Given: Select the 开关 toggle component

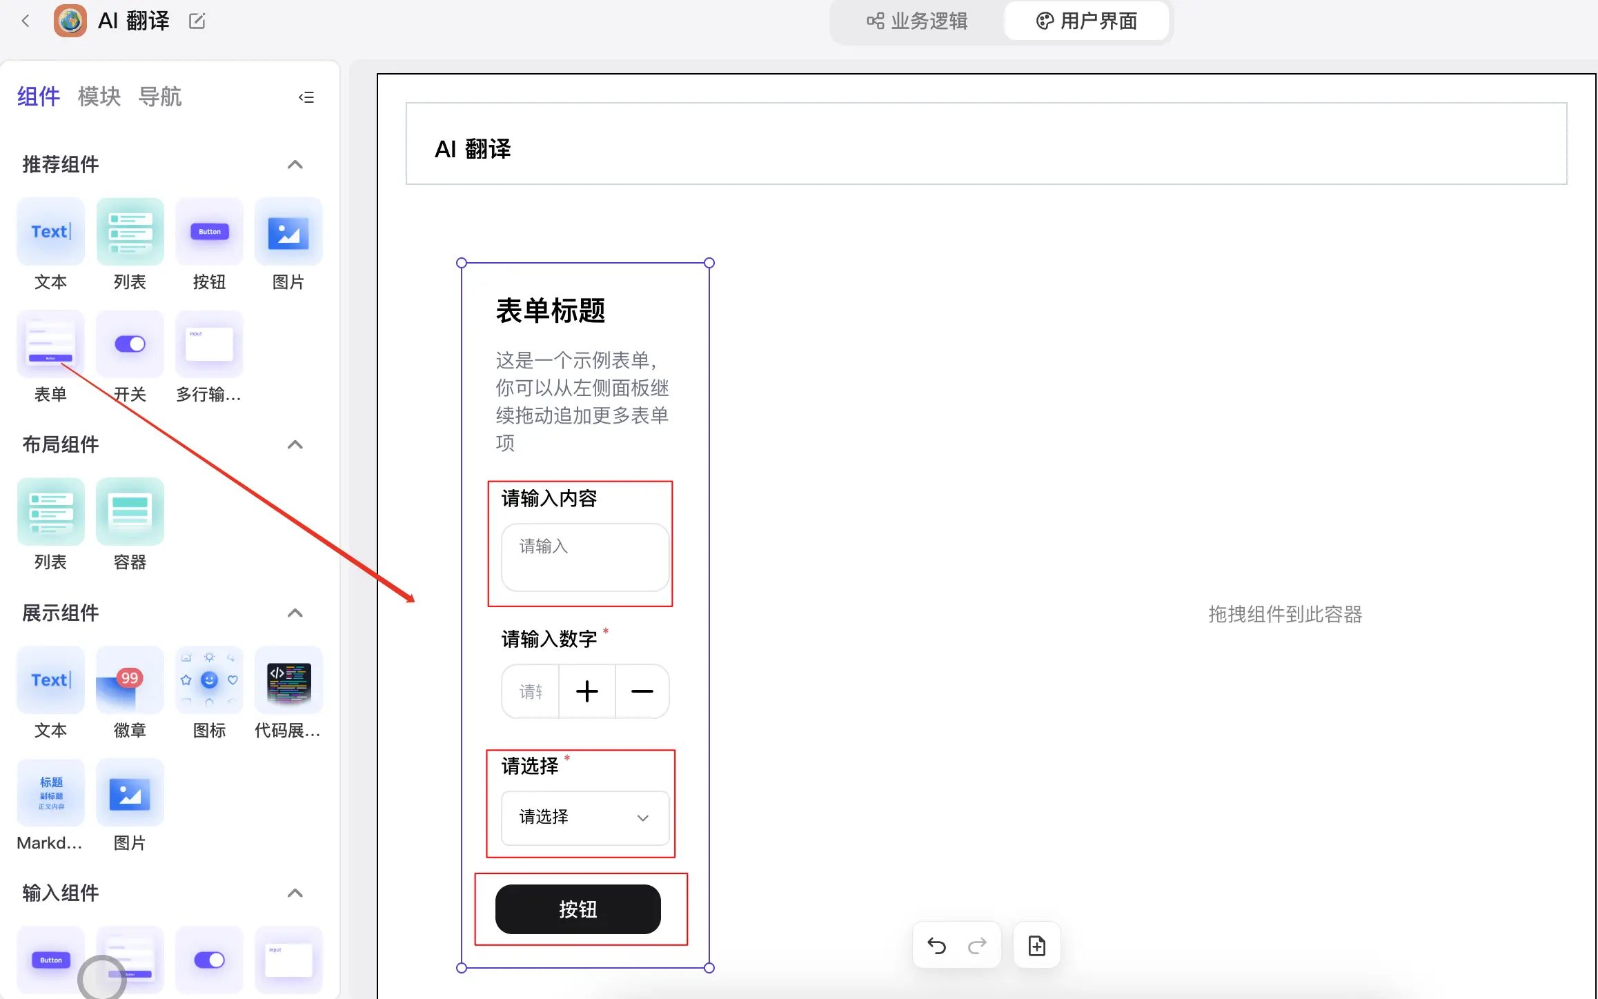Looking at the screenshot, I should [x=130, y=344].
